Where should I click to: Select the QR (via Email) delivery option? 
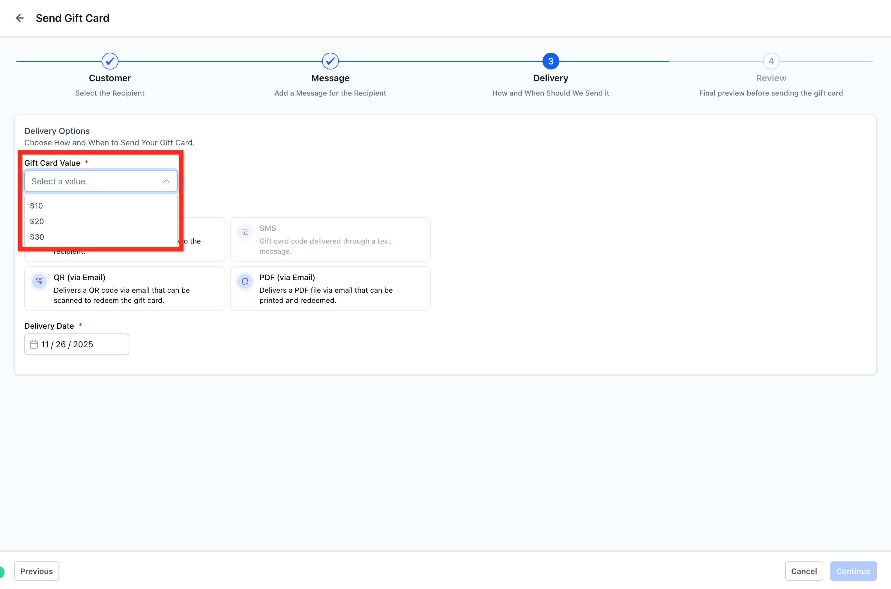pyautogui.click(x=124, y=289)
